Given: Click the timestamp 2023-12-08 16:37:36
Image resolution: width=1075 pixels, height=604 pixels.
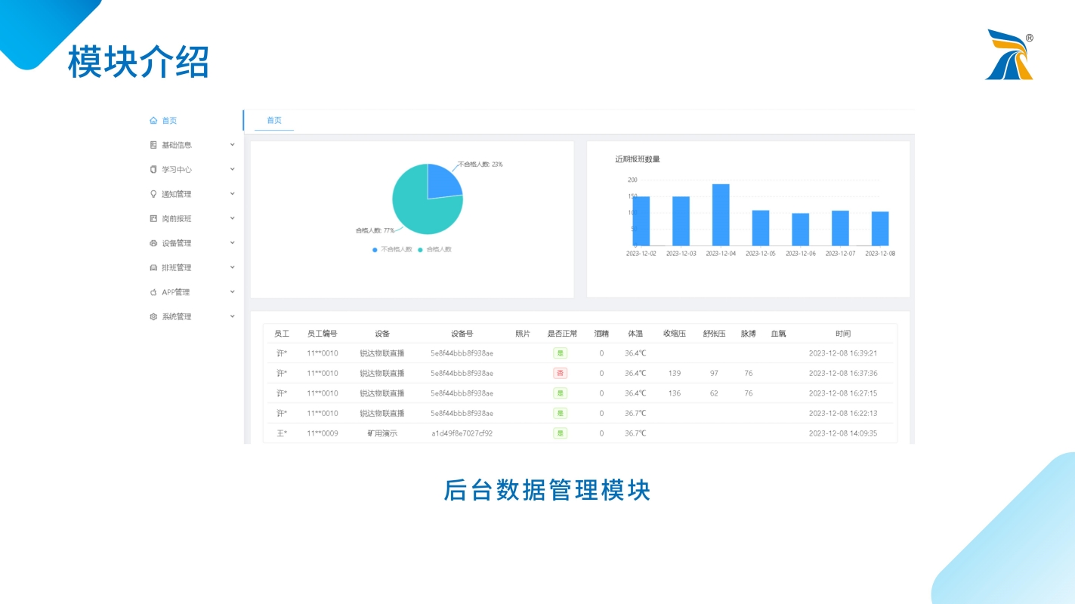Looking at the screenshot, I should (x=843, y=373).
